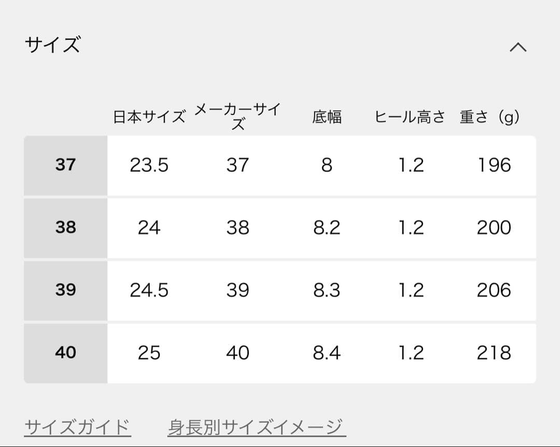Click maker size 39 cell

coord(237,290)
